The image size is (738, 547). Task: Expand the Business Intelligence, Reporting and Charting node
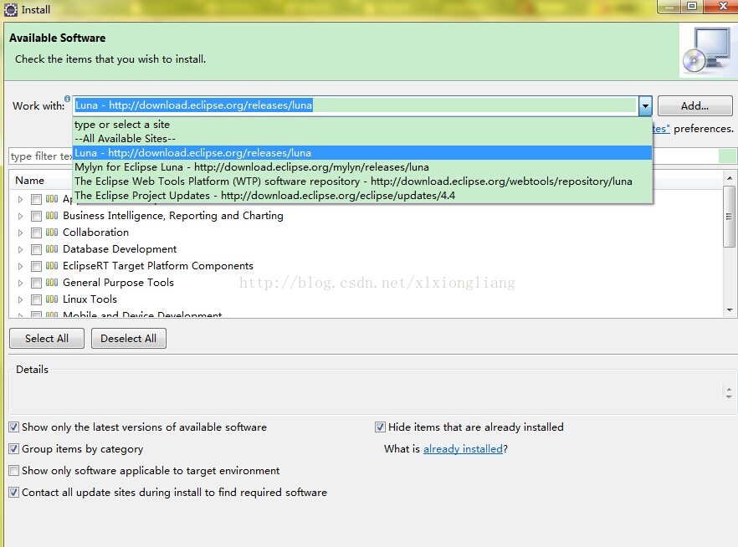click(x=20, y=217)
